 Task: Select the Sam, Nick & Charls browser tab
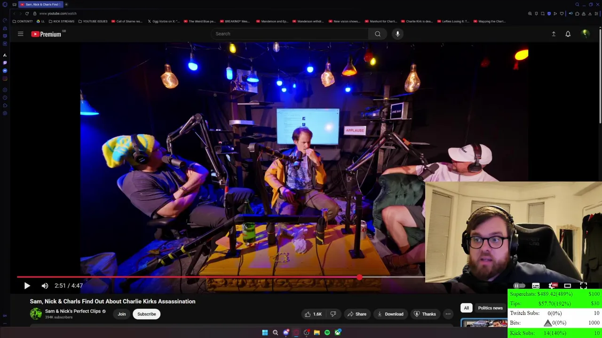click(41, 4)
